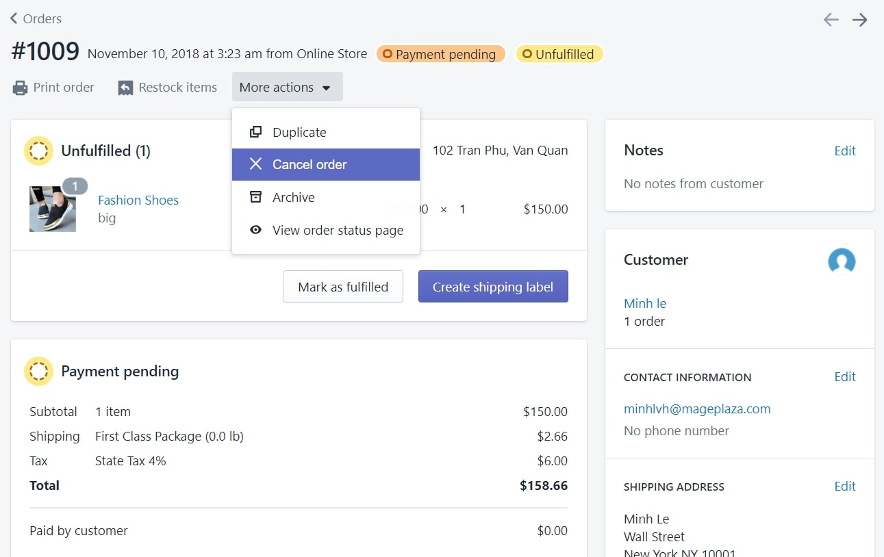
Task: Click the Fashion Shoes product thumbnail
Action: [53, 209]
